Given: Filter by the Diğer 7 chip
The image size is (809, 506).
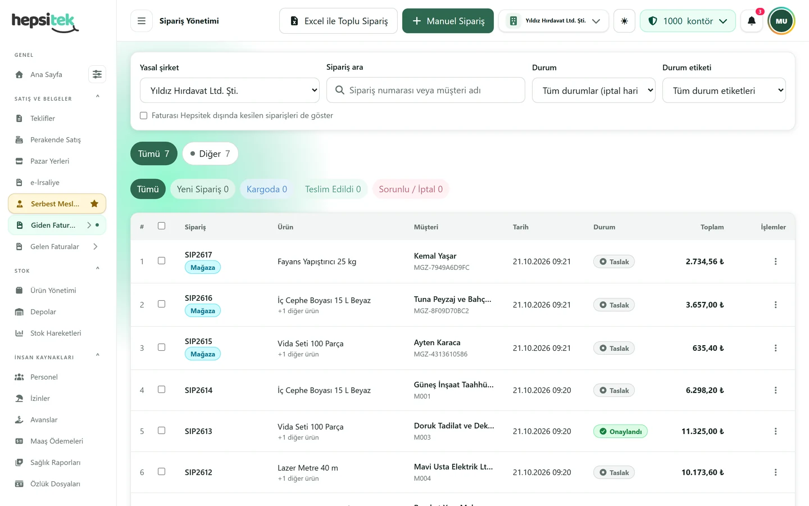Looking at the screenshot, I should click(210, 153).
